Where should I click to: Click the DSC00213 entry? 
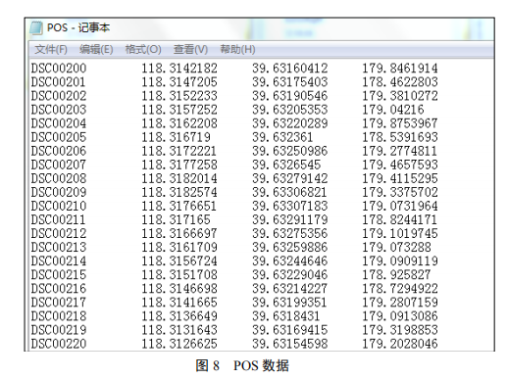click(59, 247)
